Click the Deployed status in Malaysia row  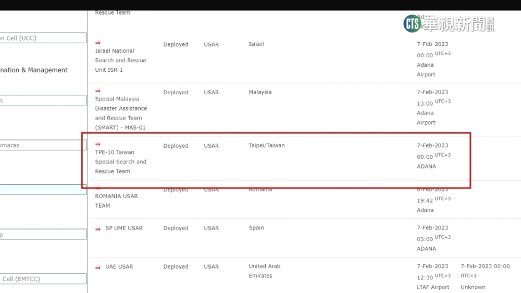(x=176, y=93)
